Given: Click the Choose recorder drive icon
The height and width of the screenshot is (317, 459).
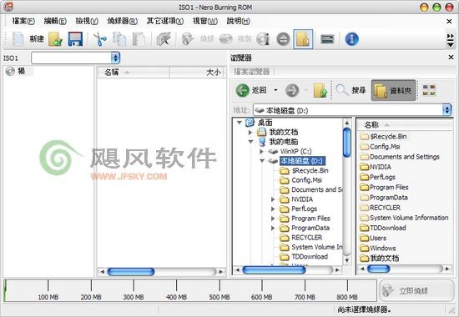Looking at the screenshot, I should pyautogui.click(x=327, y=39).
